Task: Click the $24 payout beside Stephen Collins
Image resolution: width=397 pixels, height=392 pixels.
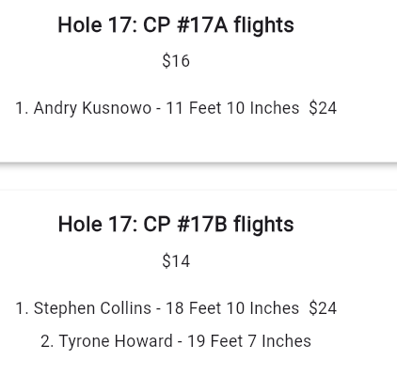Action: point(323,308)
